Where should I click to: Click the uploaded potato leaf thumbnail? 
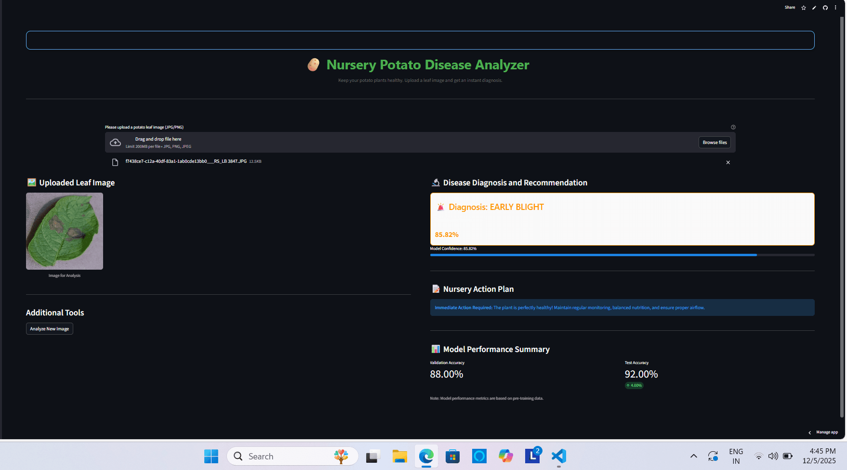click(x=65, y=231)
